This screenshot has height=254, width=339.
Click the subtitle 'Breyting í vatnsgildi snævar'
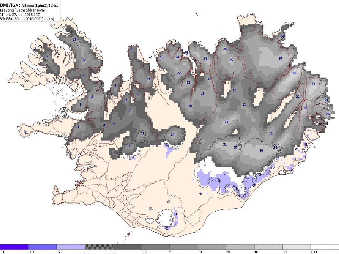tap(23, 10)
